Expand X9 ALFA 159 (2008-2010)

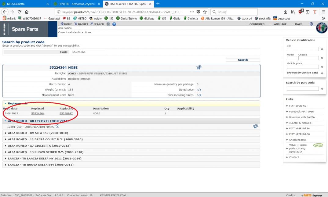click(x=131, y=133)
